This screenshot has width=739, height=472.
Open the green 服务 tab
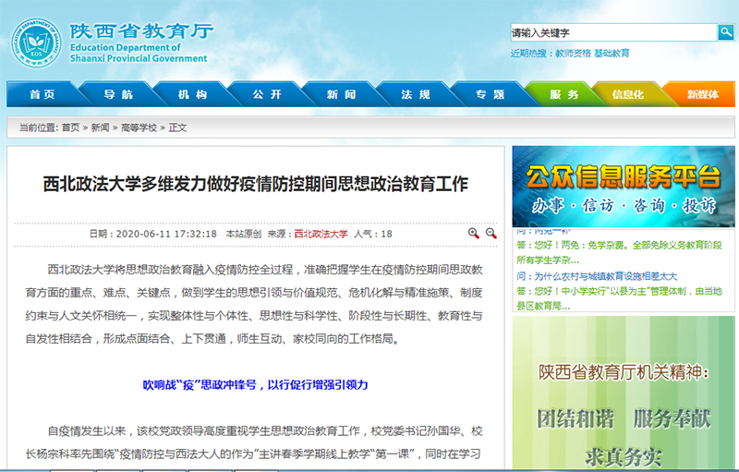pyautogui.click(x=563, y=94)
